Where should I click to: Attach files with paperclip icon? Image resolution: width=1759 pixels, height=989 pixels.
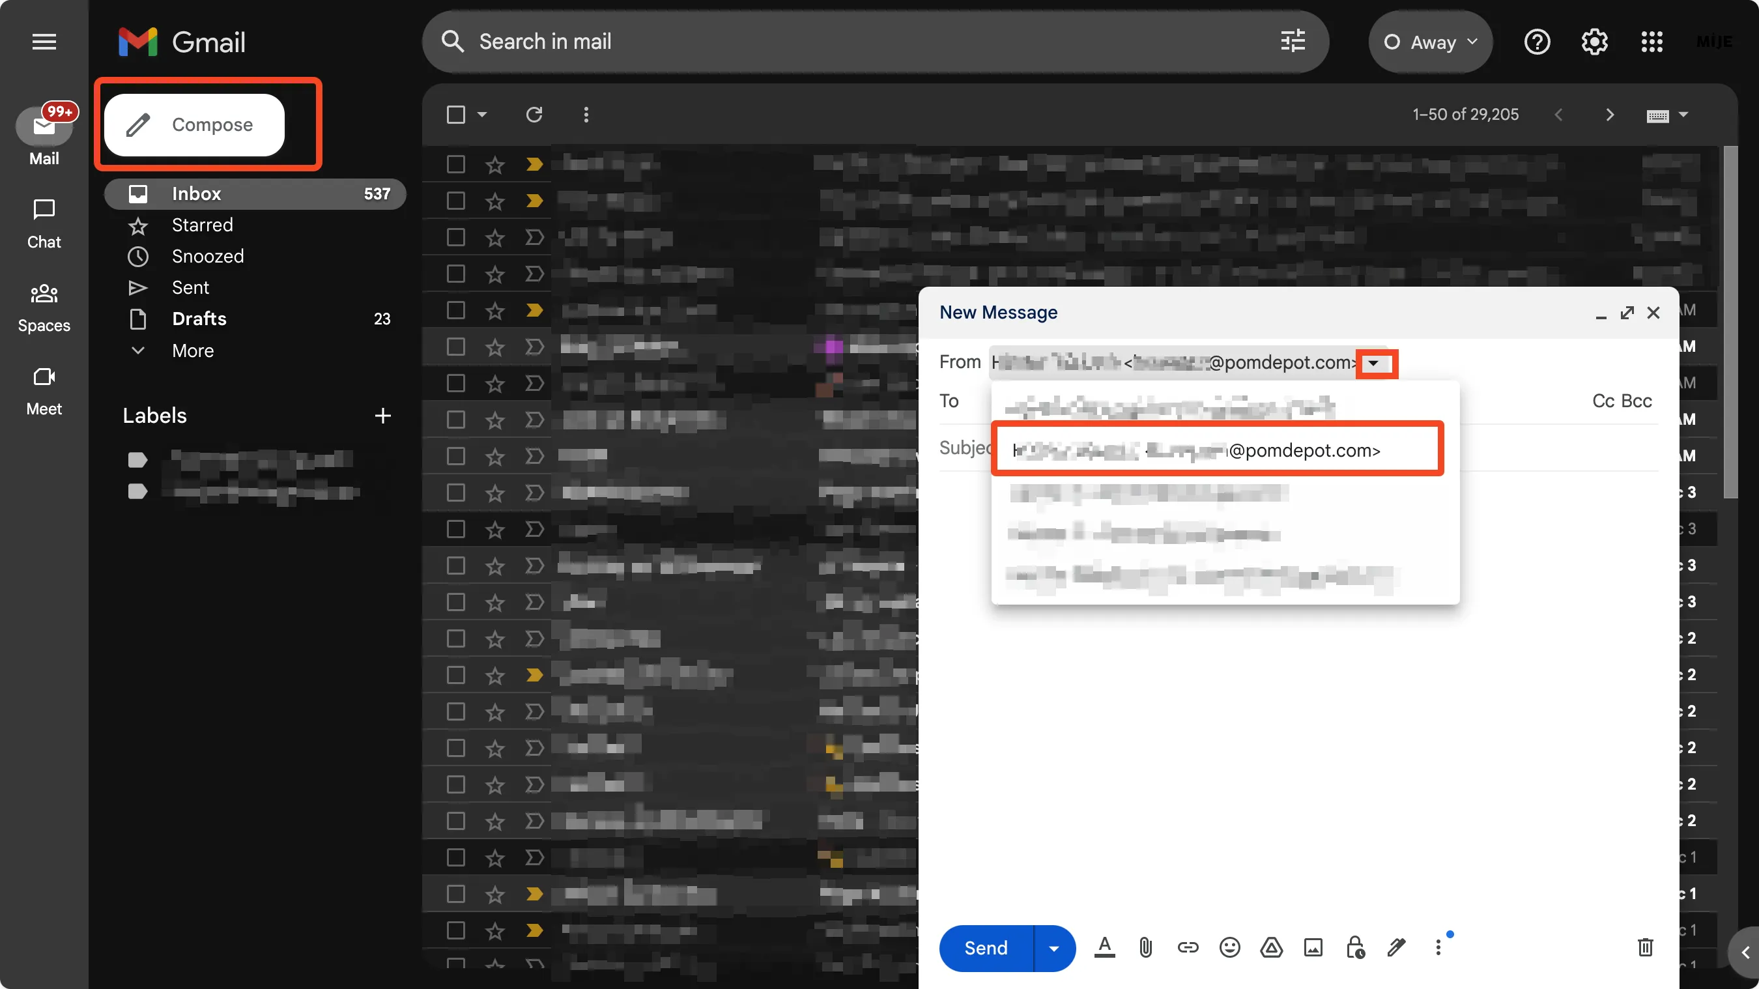[x=1146, y=947]
